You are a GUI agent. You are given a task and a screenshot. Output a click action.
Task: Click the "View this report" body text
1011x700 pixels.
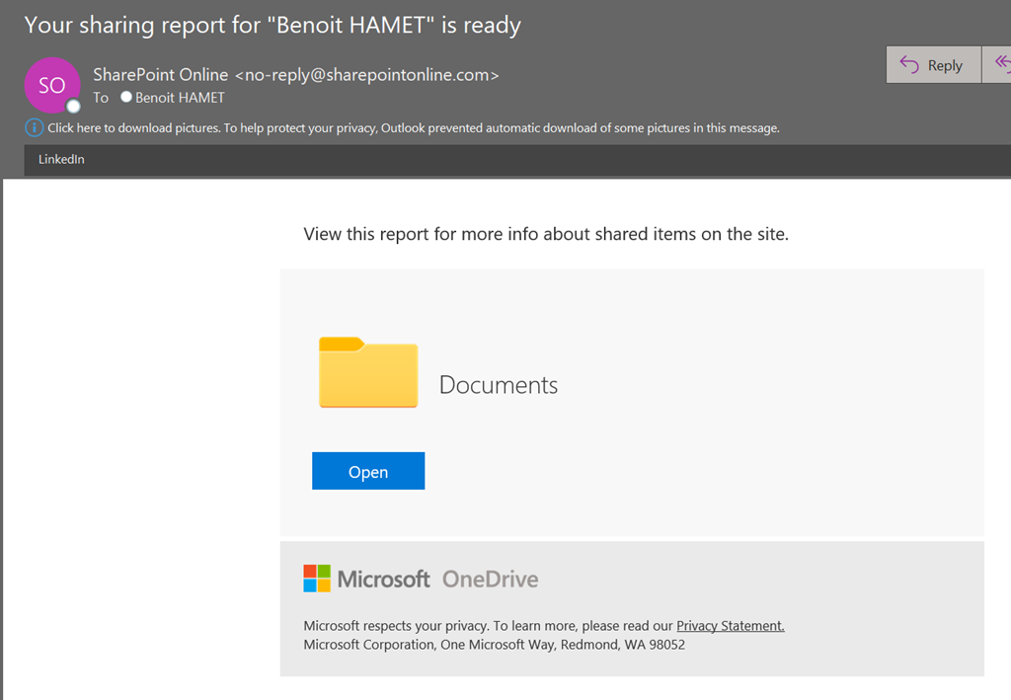point(546,234)
